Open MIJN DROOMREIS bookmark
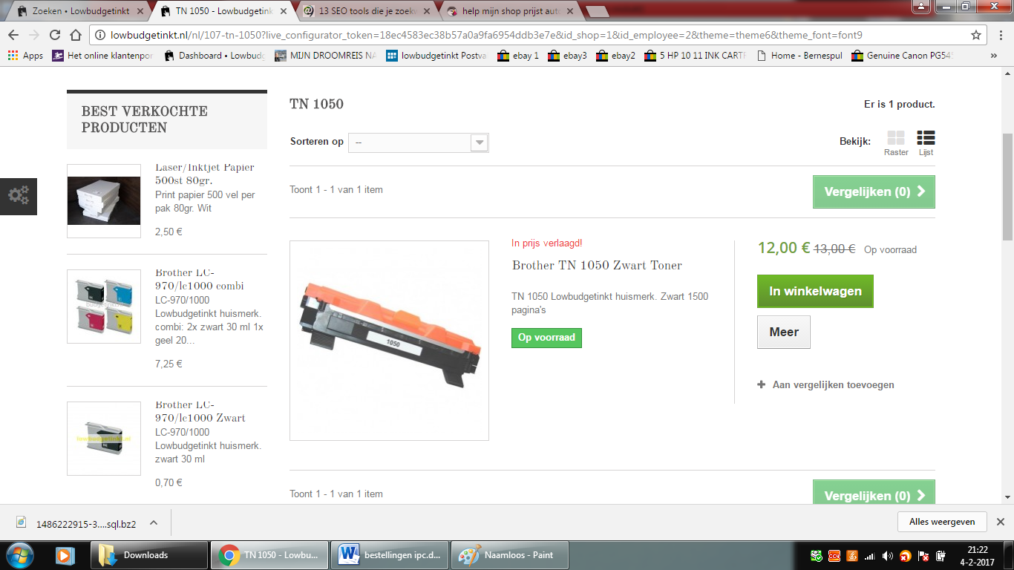 pyautogui.click(x=324, y=56)
